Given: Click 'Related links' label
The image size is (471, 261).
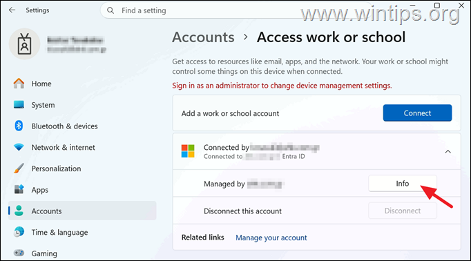Looking at the screenshot, I should click(203, 238).
